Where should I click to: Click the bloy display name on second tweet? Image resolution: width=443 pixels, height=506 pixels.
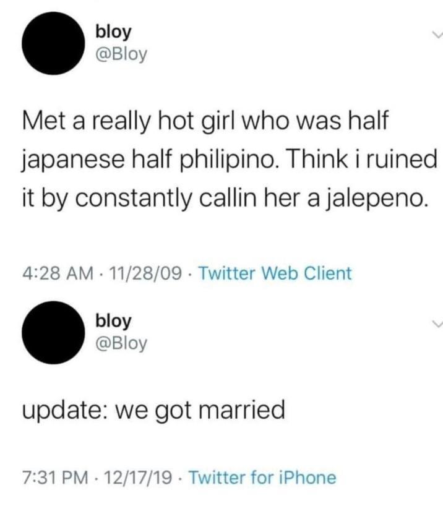(x=113, y=321)
